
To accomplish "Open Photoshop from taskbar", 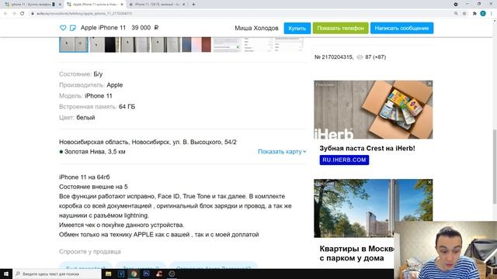I will (x=147, y=274).
